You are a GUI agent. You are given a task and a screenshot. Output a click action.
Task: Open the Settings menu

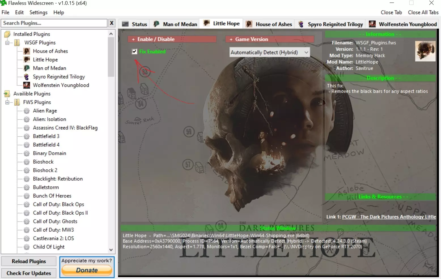click(38, 12)
